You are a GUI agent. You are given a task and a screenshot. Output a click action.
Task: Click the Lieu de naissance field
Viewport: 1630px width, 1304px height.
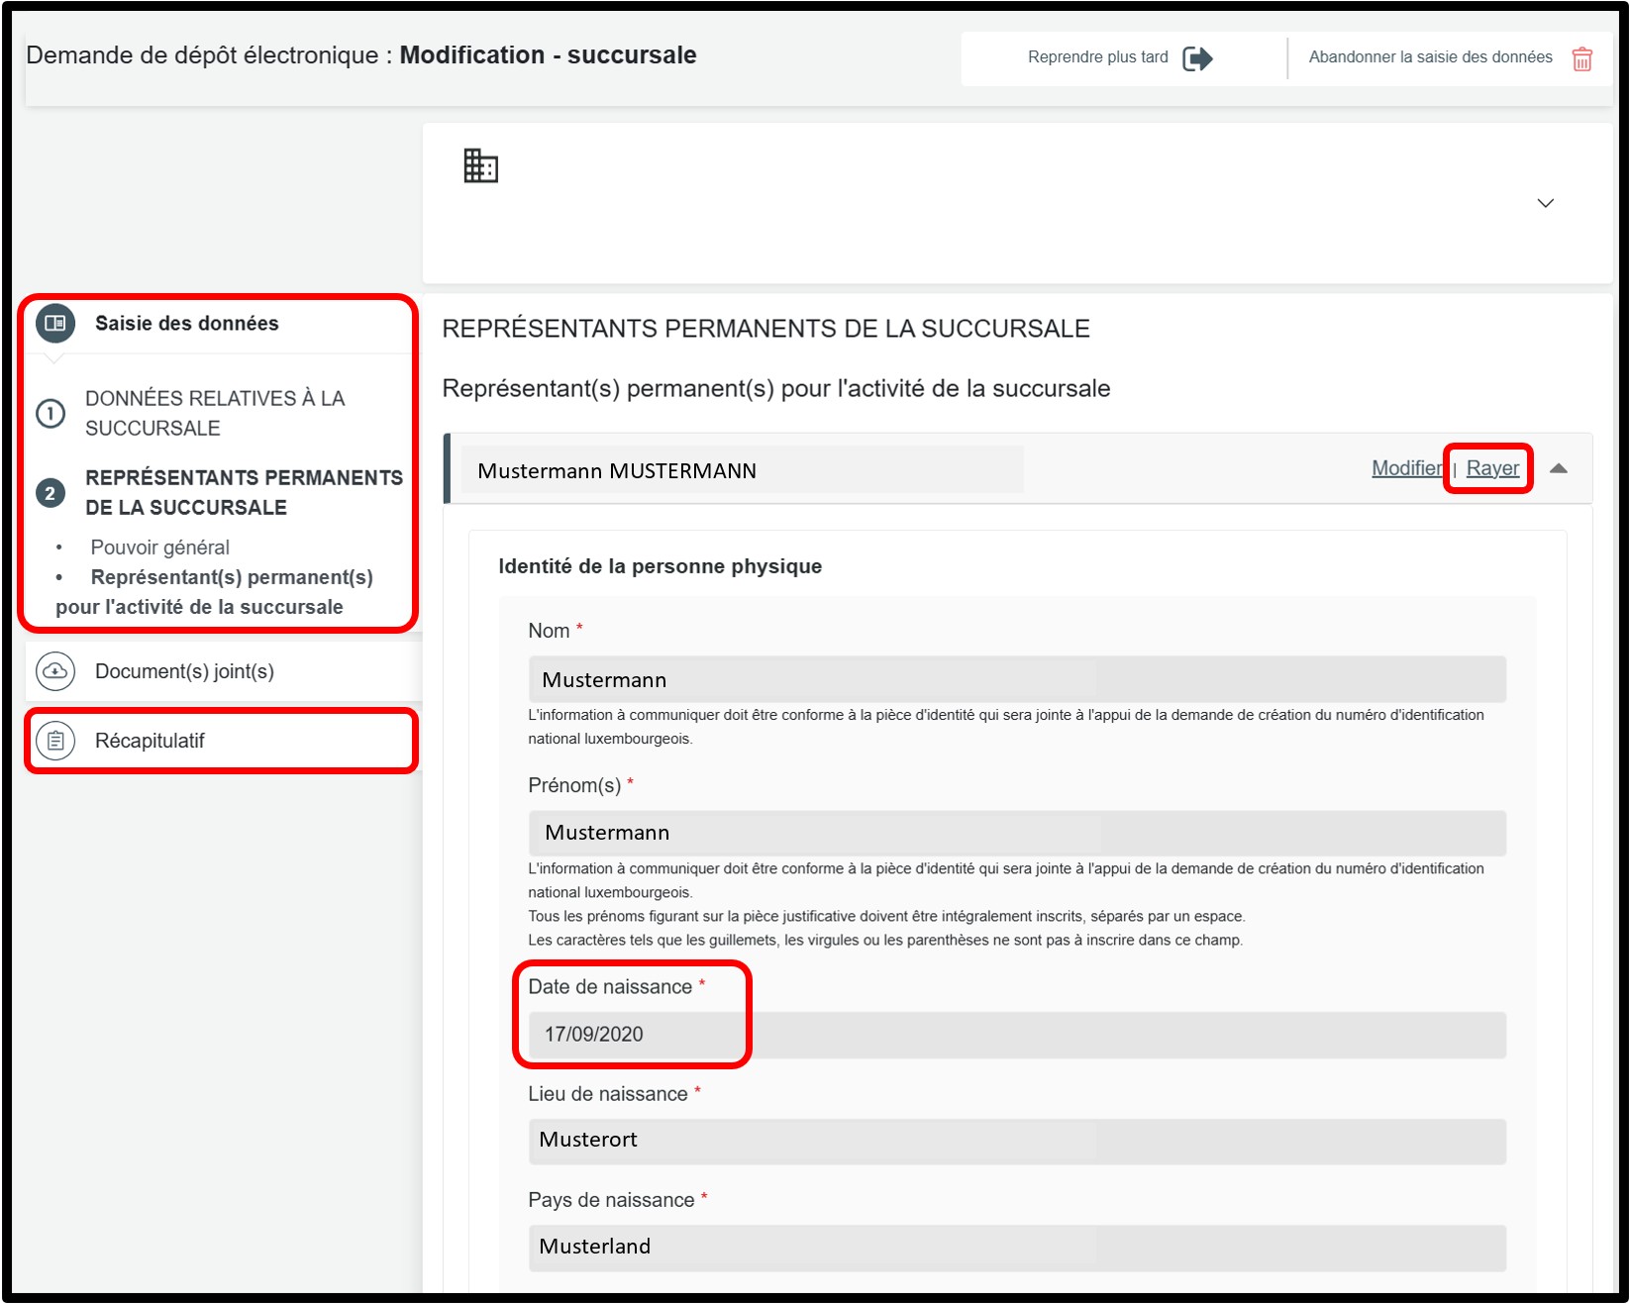click(x=1016, y=1141)
